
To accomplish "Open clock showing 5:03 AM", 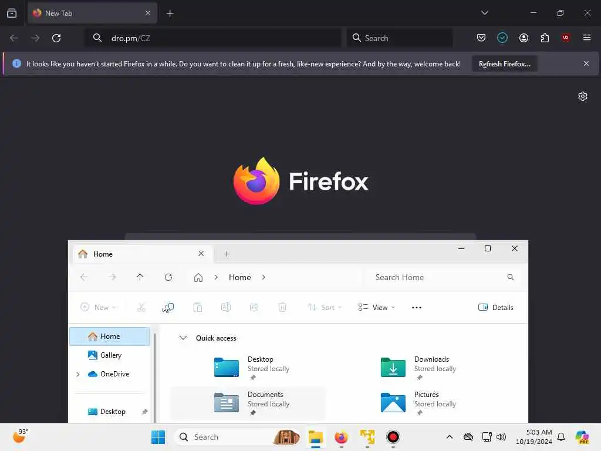I will click(534, 437).
